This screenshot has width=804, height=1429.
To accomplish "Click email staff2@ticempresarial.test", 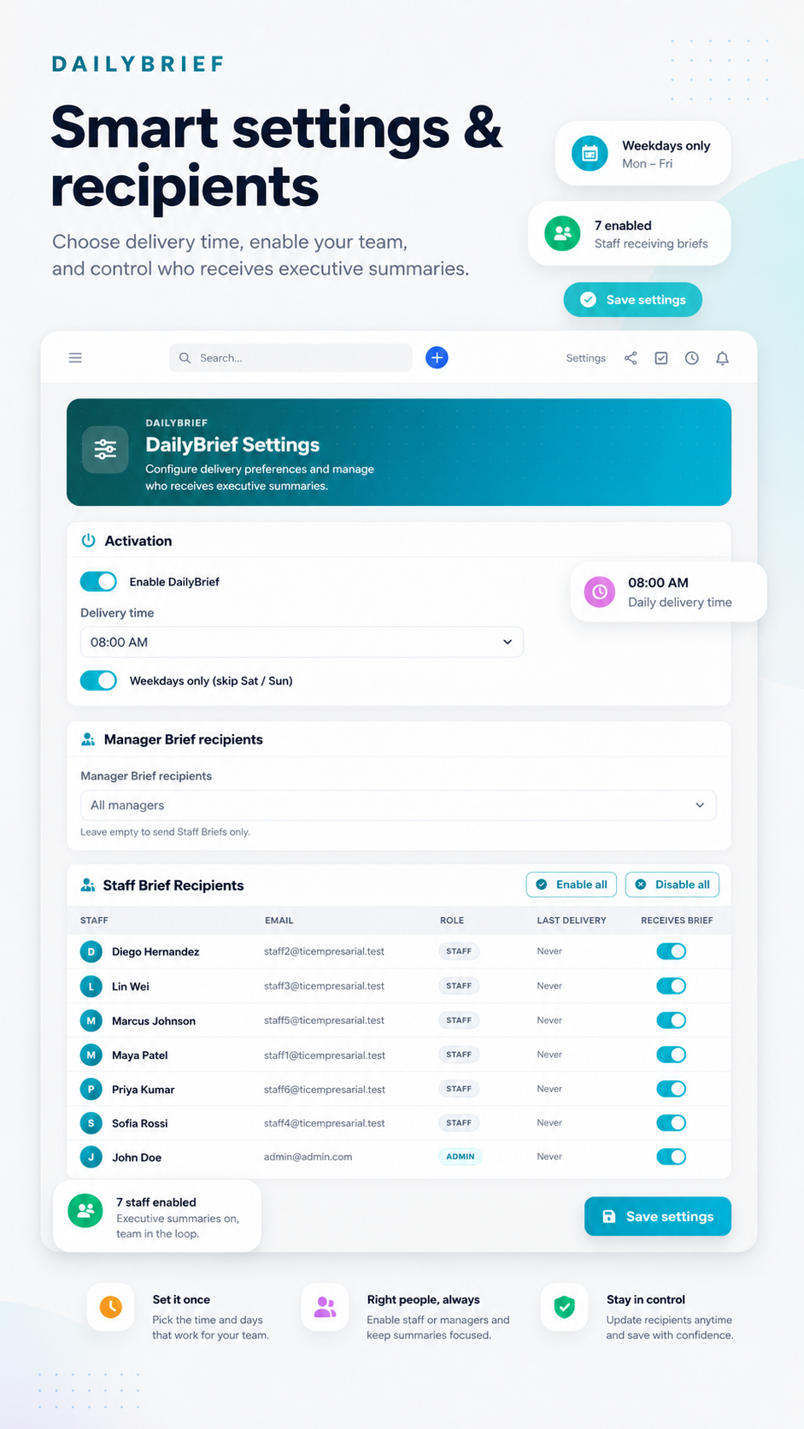I will pyautogui.click(x=324, y=951).
